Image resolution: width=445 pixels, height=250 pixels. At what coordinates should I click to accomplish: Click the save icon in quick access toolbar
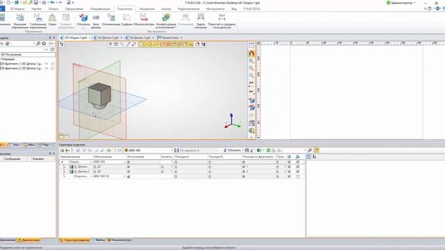click(36, 3)
